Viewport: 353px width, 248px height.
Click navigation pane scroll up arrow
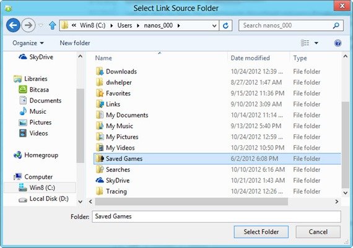tap(80, 56)
